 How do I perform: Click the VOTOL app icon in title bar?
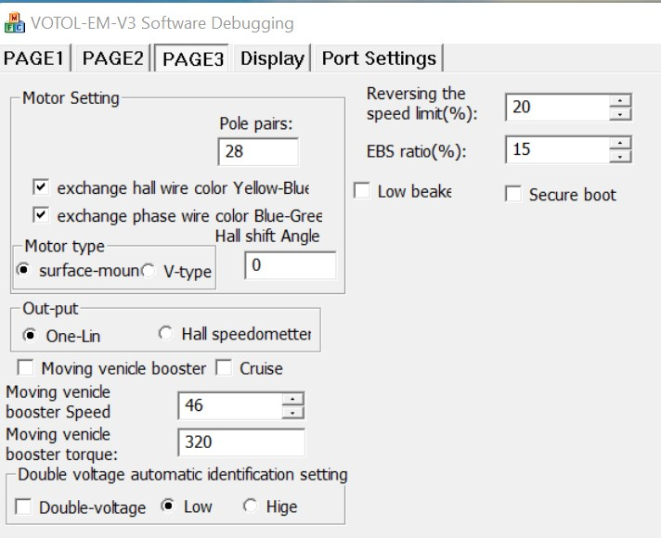coord(15,22)
